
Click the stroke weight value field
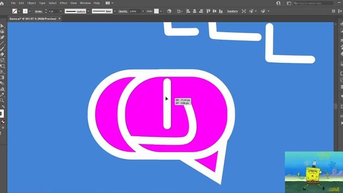pos(53,11)
